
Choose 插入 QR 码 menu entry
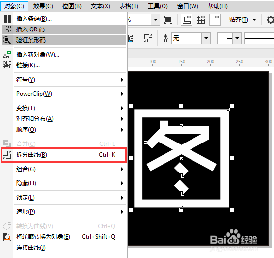tap(64, 29)
